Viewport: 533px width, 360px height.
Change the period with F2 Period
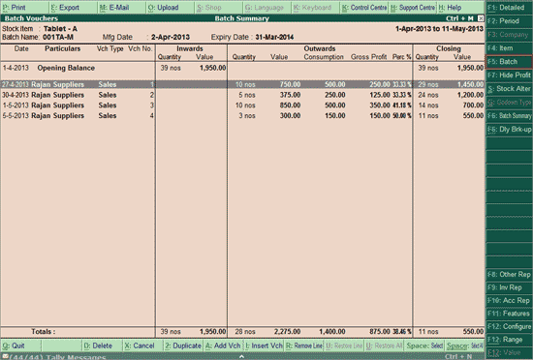(509, 21)
